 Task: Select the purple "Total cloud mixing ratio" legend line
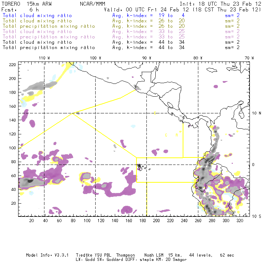(x=37, y=32)
